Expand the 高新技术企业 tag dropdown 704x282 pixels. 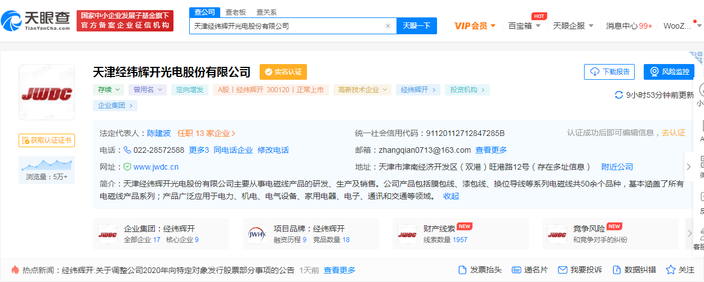[x=362, y=90]
